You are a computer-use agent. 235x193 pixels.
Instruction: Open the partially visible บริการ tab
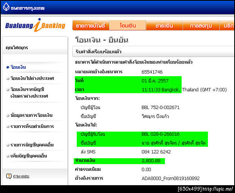227,25
